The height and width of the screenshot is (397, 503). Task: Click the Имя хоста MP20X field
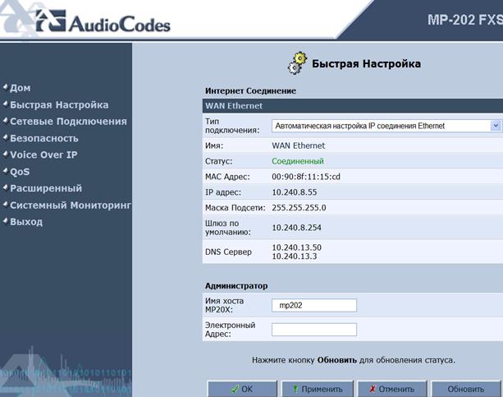(x=314, y=306)
